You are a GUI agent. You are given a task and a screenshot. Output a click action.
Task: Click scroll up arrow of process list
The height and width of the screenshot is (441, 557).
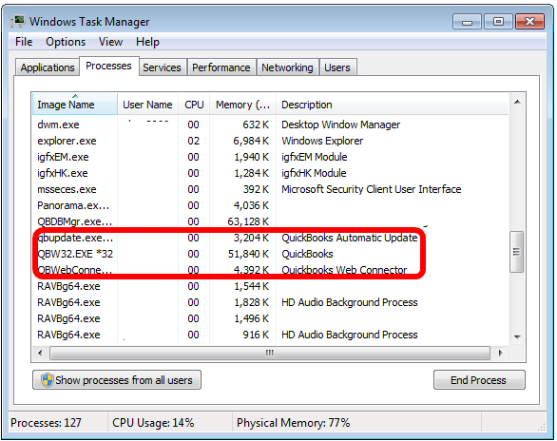tap(517, 102)
